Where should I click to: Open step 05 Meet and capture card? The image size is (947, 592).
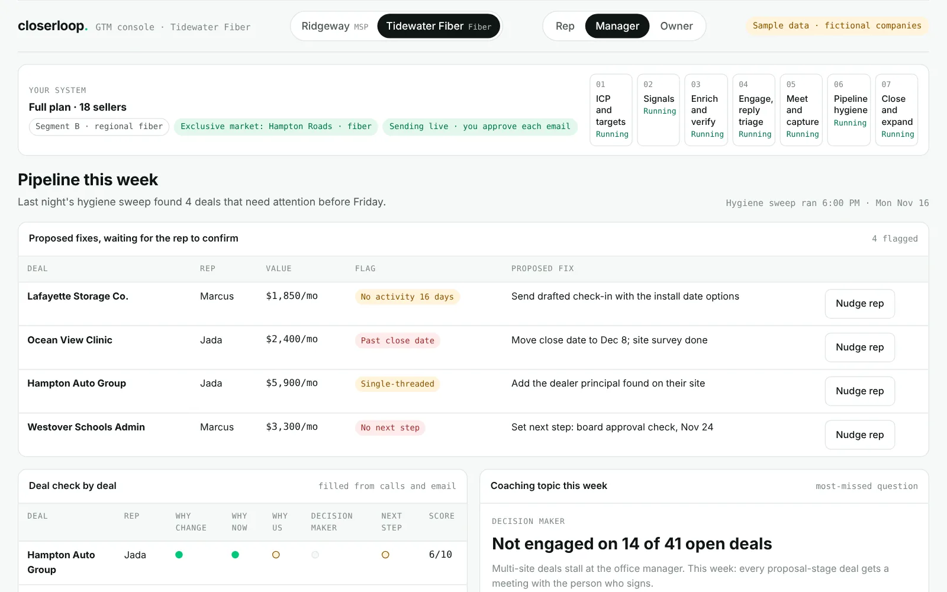click(x=801, y=110)
